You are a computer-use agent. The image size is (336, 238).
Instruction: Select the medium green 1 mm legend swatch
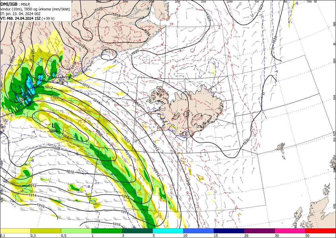point(107,231)
